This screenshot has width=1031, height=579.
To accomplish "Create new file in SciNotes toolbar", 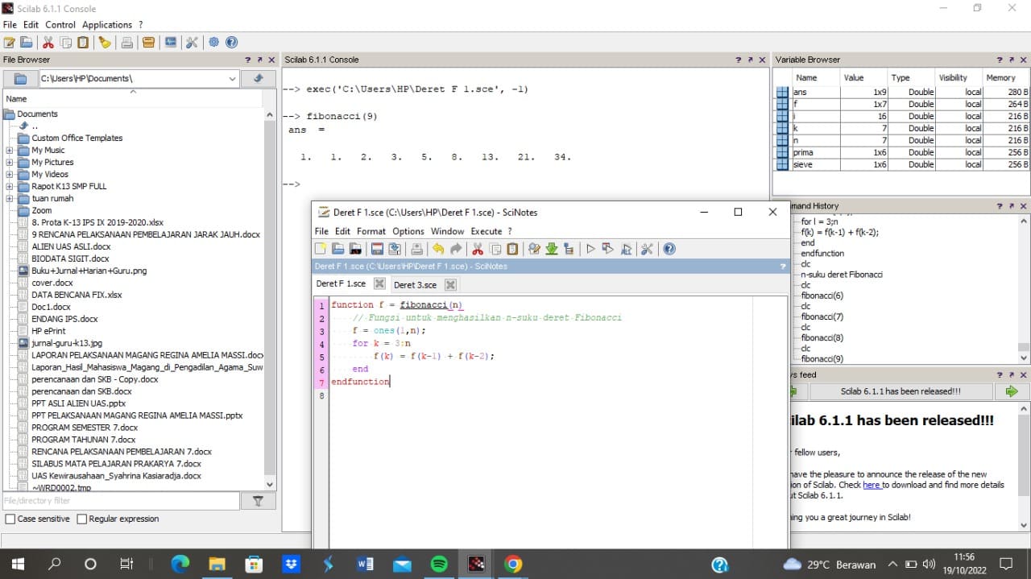I will pyautogui.click(x=321, y=249).
